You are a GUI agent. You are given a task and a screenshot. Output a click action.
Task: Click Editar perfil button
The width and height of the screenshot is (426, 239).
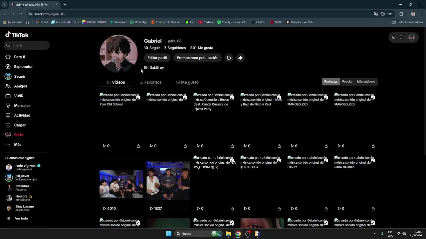[157, 58]
